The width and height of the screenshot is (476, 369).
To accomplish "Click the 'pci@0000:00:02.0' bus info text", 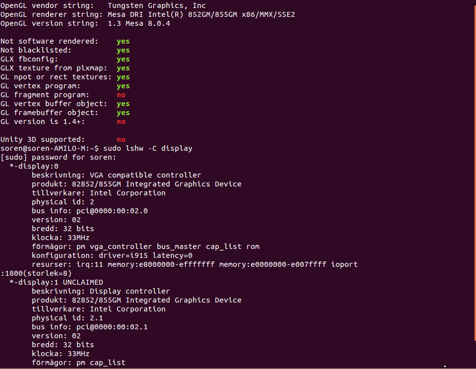I will [112, 211].
